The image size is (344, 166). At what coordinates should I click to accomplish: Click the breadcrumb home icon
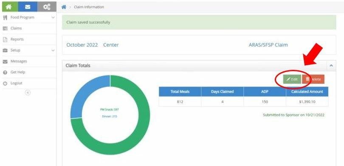64,7
